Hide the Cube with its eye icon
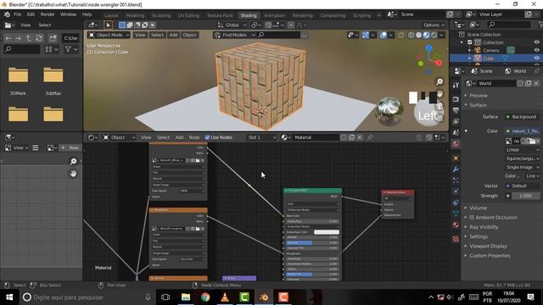The width and height of the screenshot is (543, 305). click(536, 58)
